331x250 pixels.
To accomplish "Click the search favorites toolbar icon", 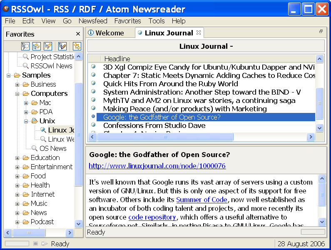I will 25,46.
